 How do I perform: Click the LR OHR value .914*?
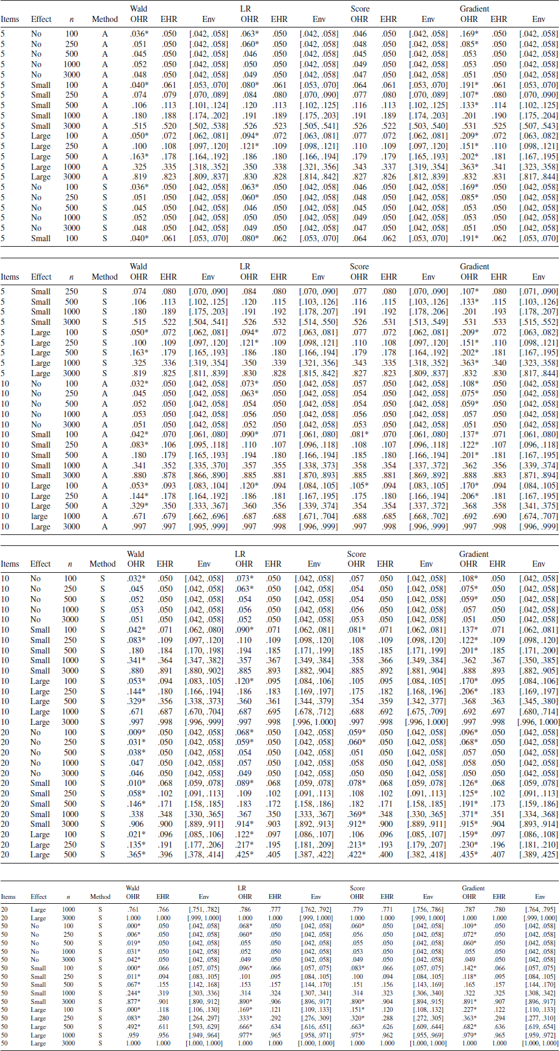tap(244, 824)
